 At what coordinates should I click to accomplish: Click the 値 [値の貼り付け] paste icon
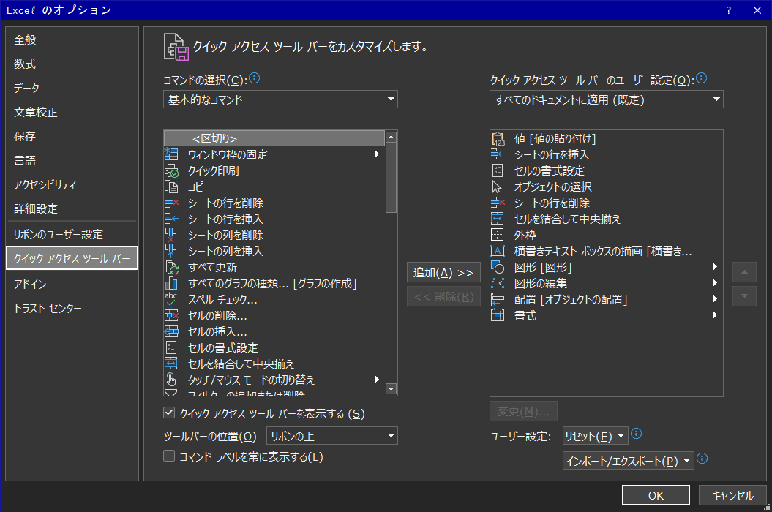(x=498, y=139)
